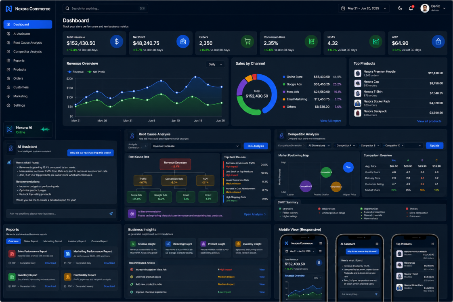The width and height of the screenshot is (453, 302).
Task: Select Dashboard in the sidebar
Action: [28, 24]
